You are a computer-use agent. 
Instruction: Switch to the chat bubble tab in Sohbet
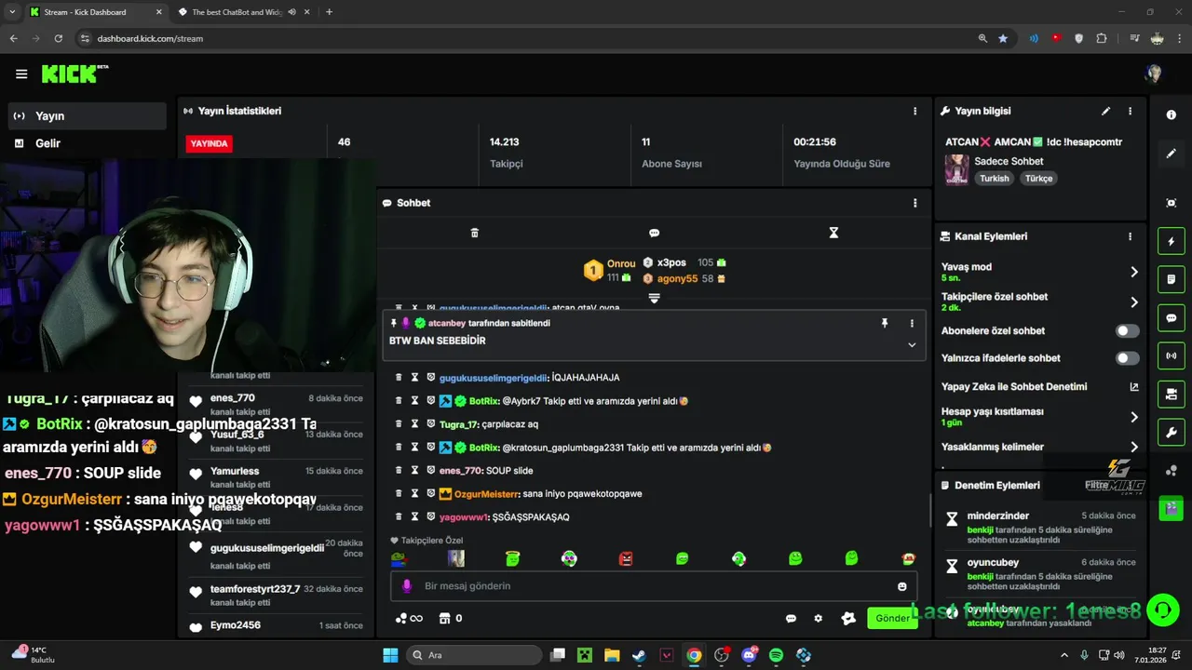(x=654, y=233)
